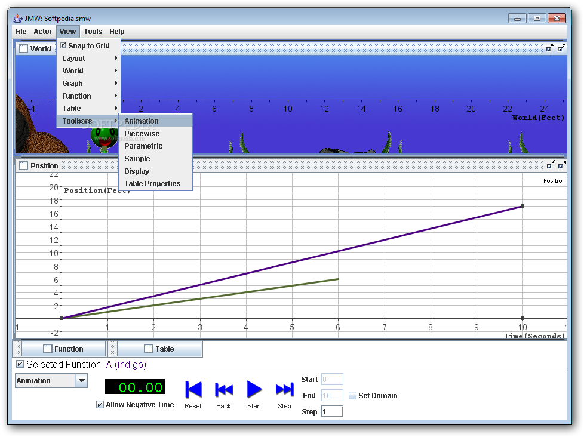
Task: Open the Help menu
Action: (x=116, y=32)
